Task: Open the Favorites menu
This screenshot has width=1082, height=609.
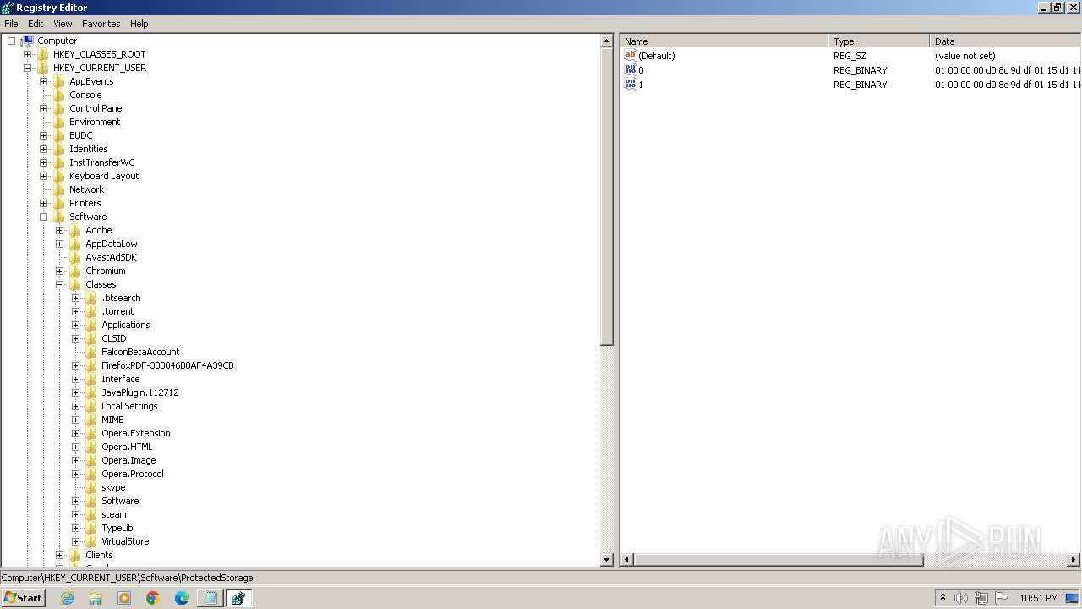Action: pos(101,24)
